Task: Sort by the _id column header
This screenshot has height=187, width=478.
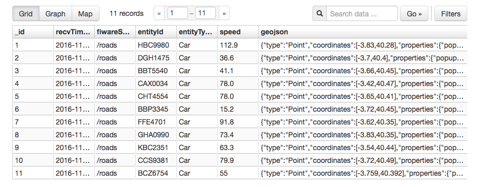Action: 33,32
